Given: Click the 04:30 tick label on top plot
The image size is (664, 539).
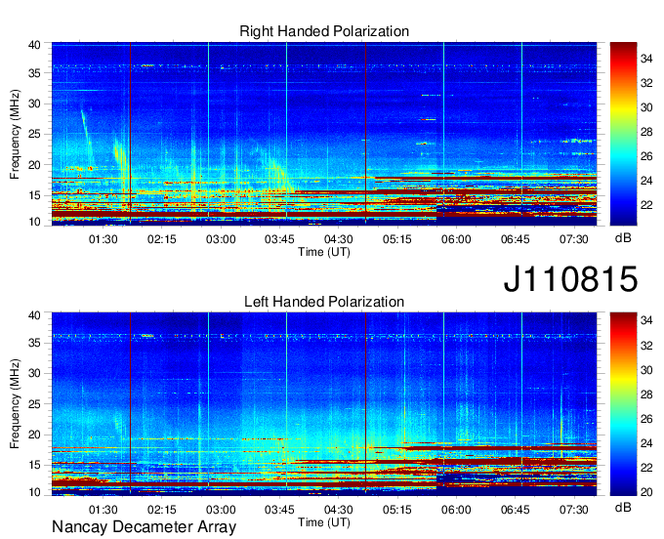Looking at the screenshot, I should click(x=339, y=239).
